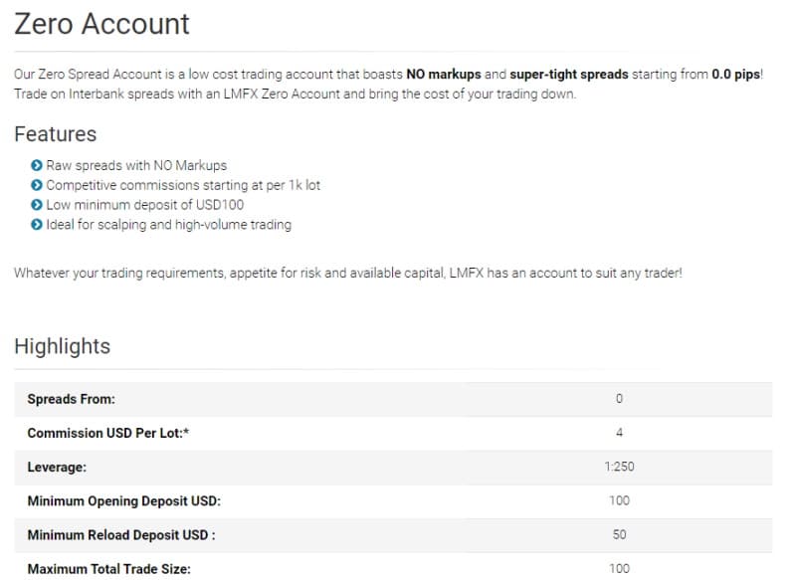Select the Minimum Reload Deposit USD row
Screen dimensions: 796x580
pyautogui.click(x=393, y=535)
